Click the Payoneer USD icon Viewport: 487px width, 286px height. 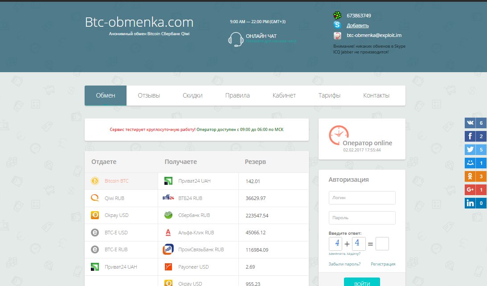pyautogui.click(x=168, y=267)
